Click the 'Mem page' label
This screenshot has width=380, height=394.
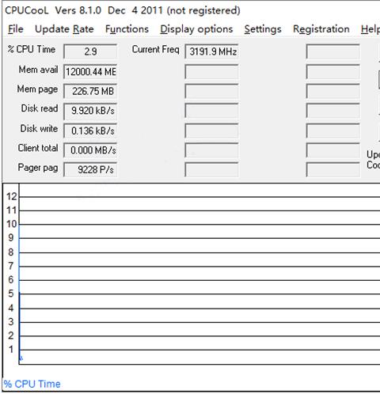pyautogui.click(x=37, y=89)
